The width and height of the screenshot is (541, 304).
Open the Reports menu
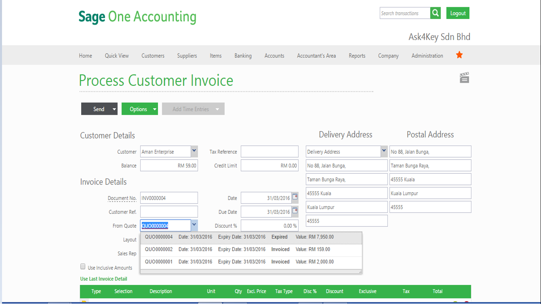[x=357, y=56]
